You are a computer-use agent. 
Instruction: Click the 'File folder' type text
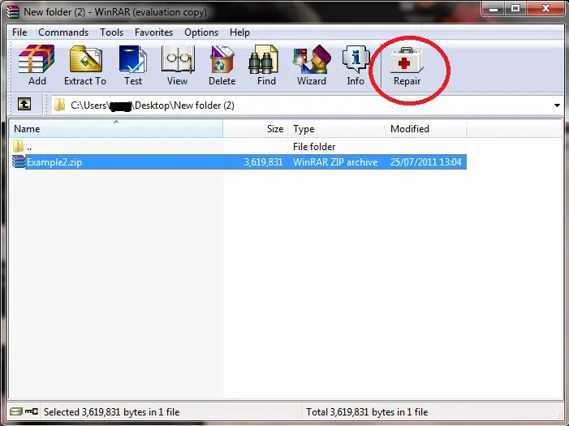click(x=314, y=147)
